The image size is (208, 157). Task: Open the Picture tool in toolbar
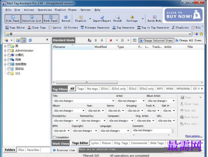tap(71, 27)
